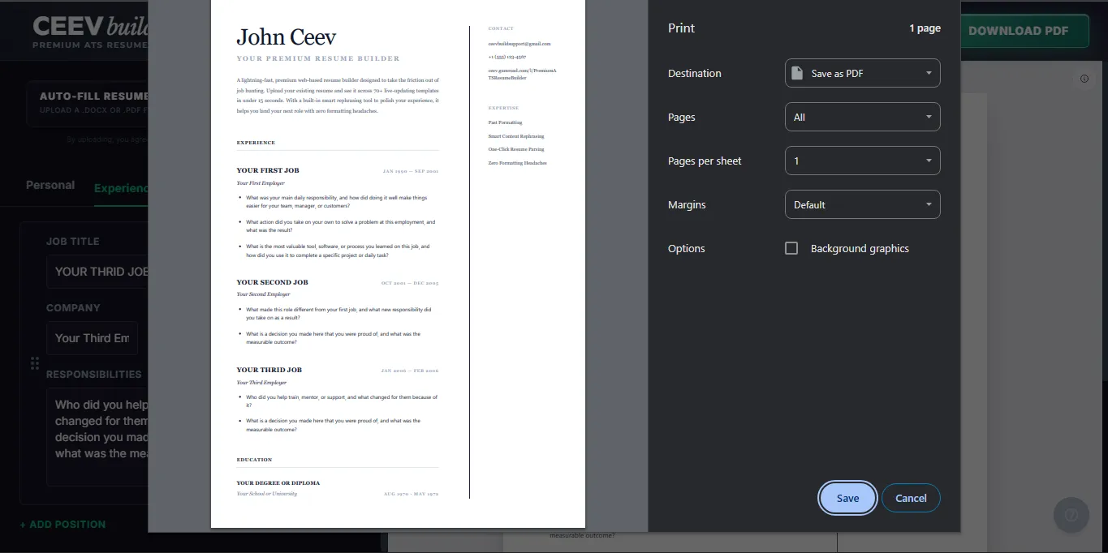Screen dimensions: 1108x553
Task: Click the Save button in print dialog
Action: point(847,498)
